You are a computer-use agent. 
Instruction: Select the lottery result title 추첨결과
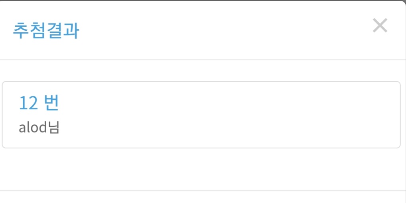click(45, 31)
